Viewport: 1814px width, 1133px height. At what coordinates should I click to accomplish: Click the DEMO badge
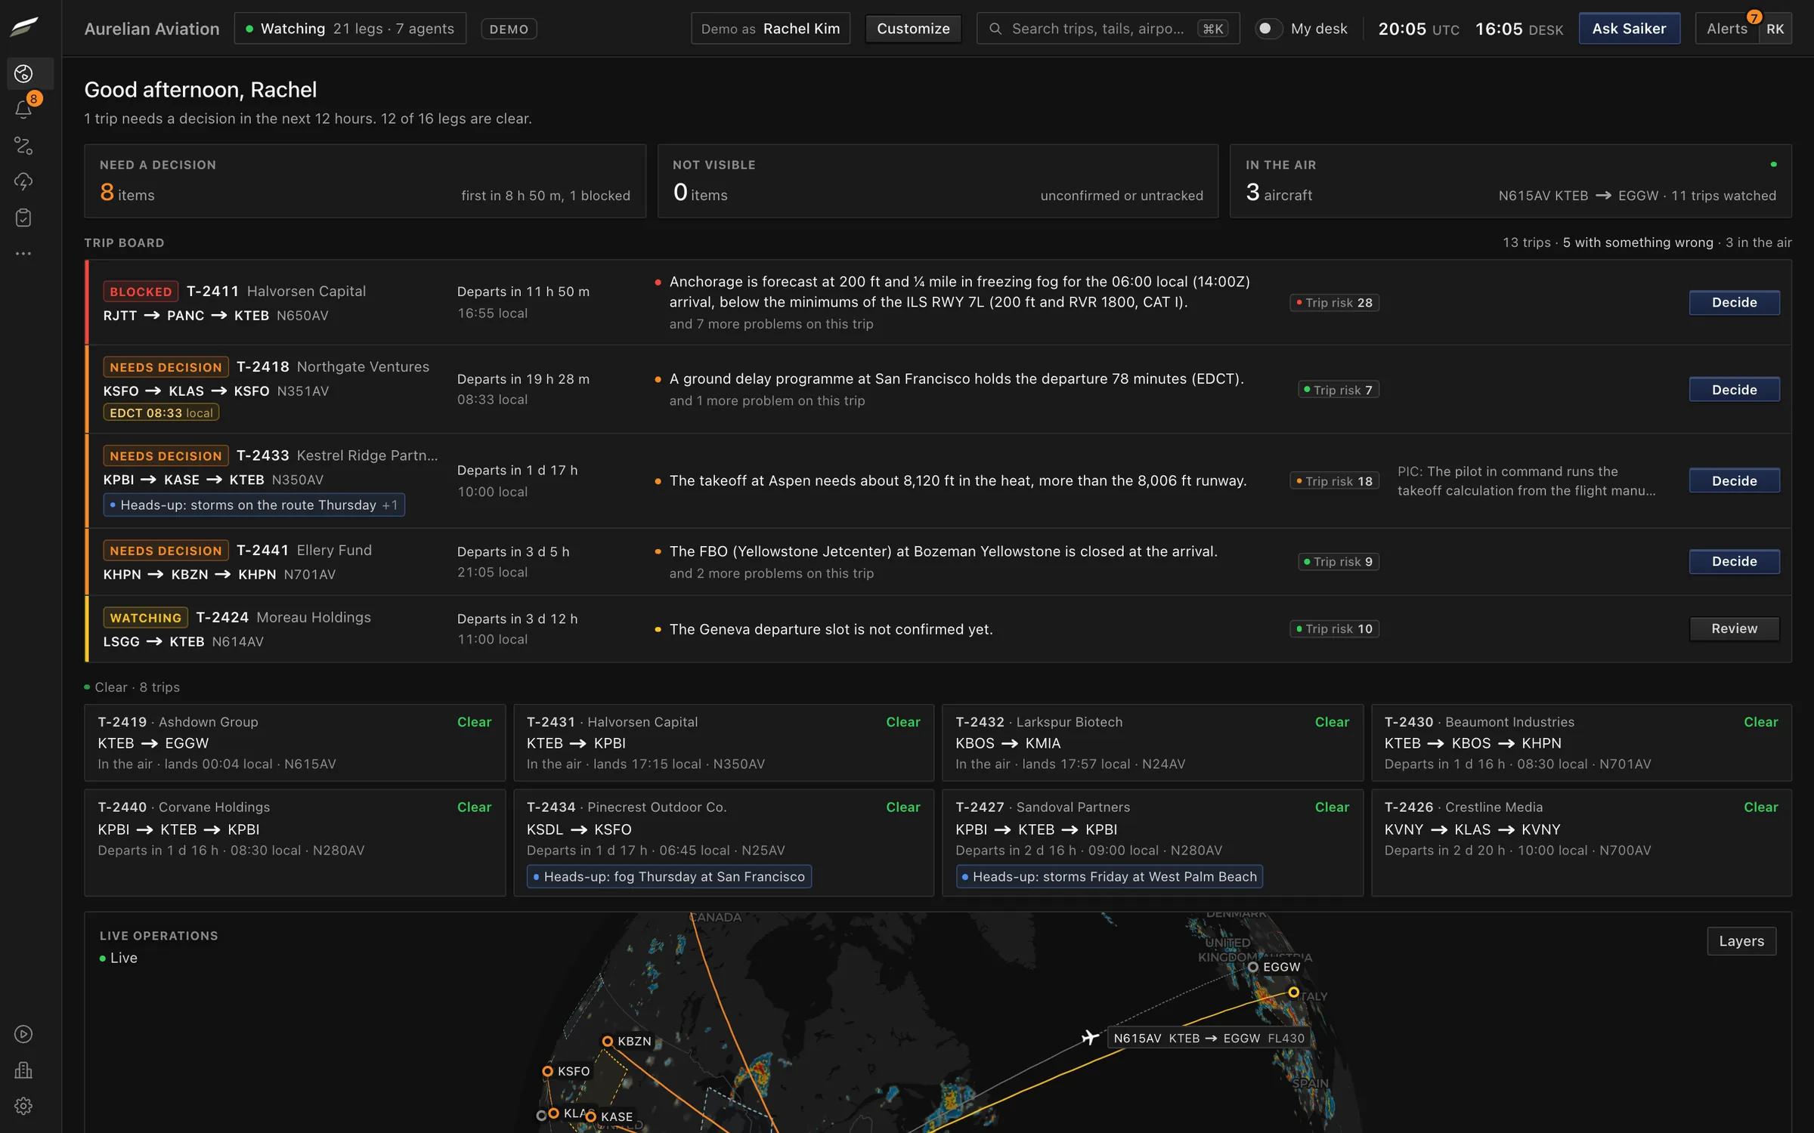(509, 29)
